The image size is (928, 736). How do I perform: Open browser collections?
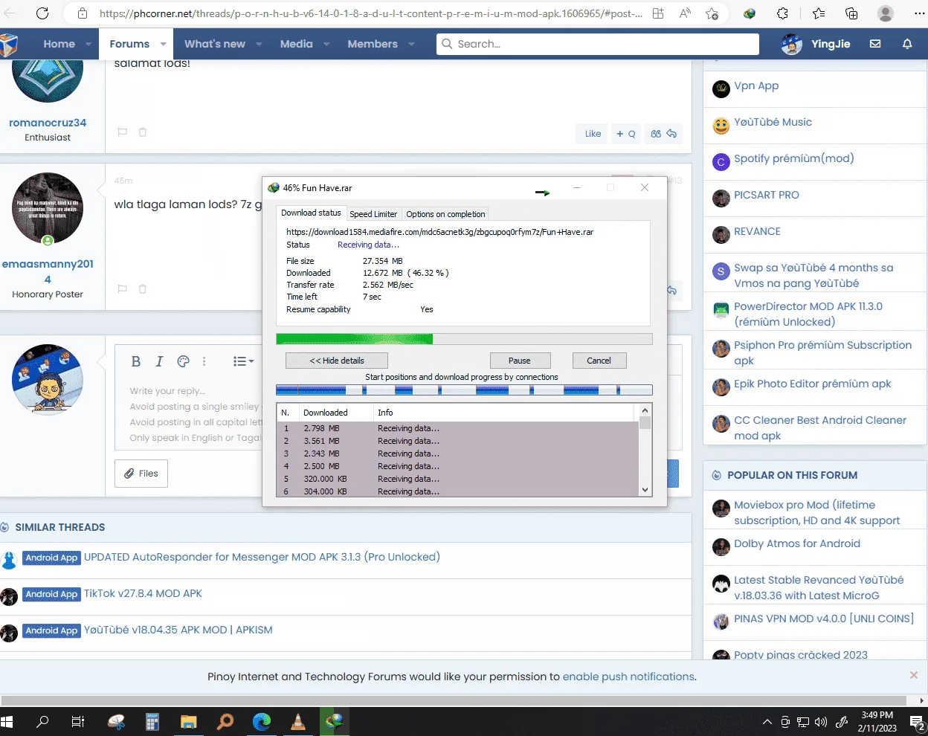tap(851, 13)
